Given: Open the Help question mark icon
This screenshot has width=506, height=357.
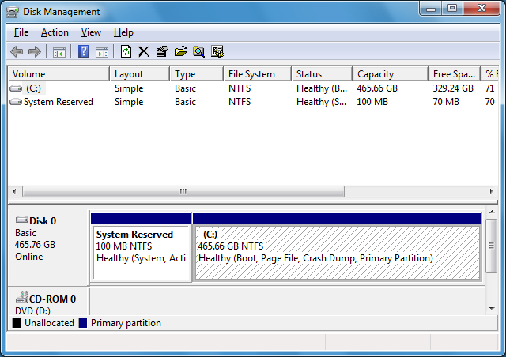Looking at the screenshot, I should 83,51.
